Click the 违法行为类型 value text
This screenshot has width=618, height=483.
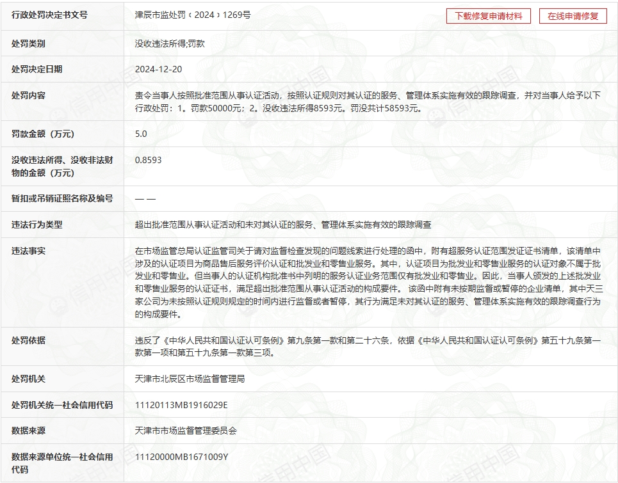(283, 225)
